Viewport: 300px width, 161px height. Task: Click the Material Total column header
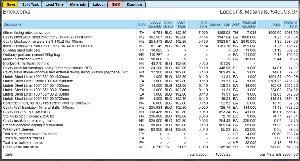(x=290, y=24)
